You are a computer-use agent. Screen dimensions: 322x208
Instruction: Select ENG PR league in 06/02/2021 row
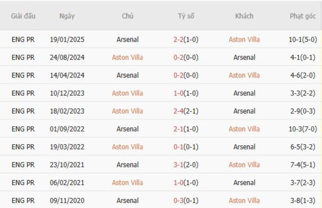coord(23,182)
